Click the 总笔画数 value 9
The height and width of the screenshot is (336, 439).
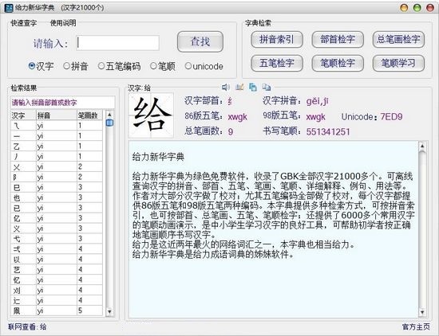click(x=230, y=131)
